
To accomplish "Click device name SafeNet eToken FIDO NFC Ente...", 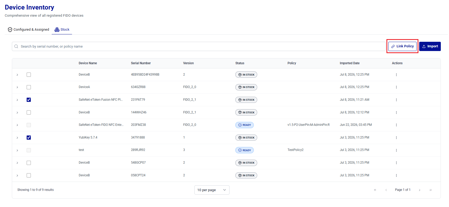I will [x=101, y=125].
